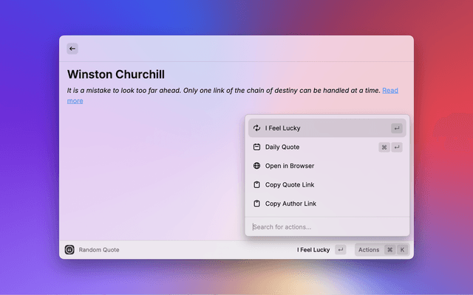Click the globe icon for Open in Browser

pos(256,166)
